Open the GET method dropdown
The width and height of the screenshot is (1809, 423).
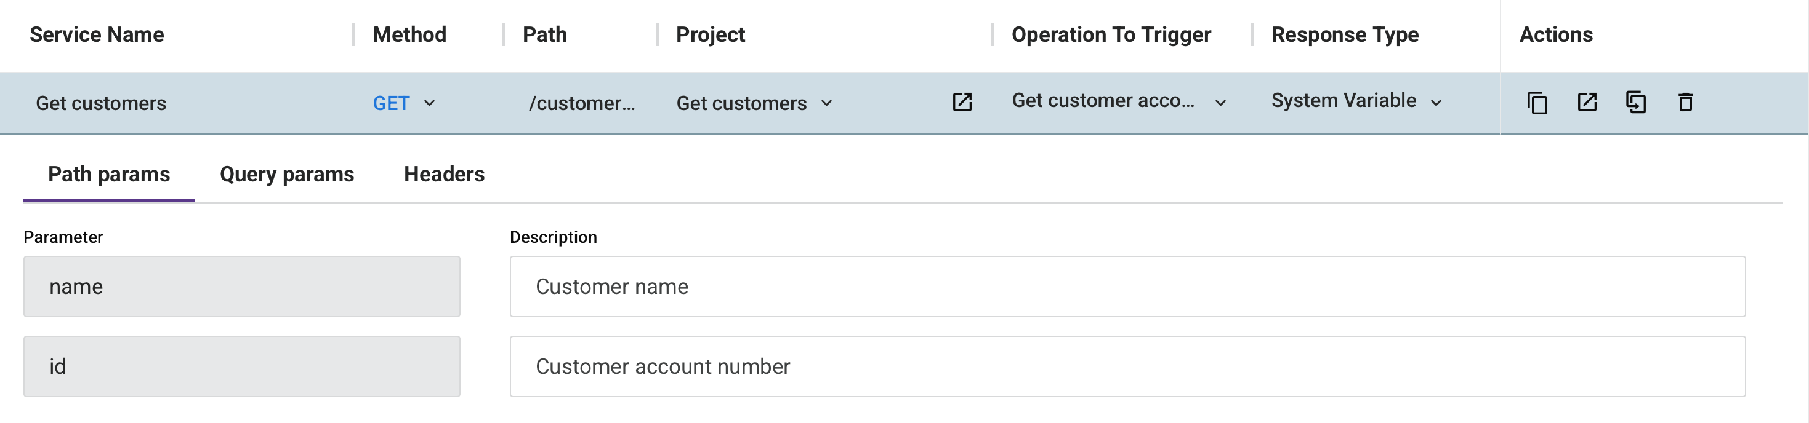click(x=405, y=103)
